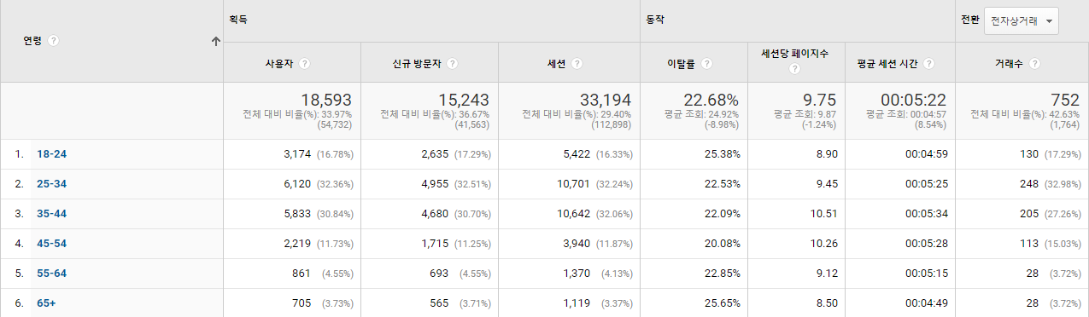Click help icon next to 평균 세션 시간
Viewport: 1089px width, 317px height.
point(928,63)
